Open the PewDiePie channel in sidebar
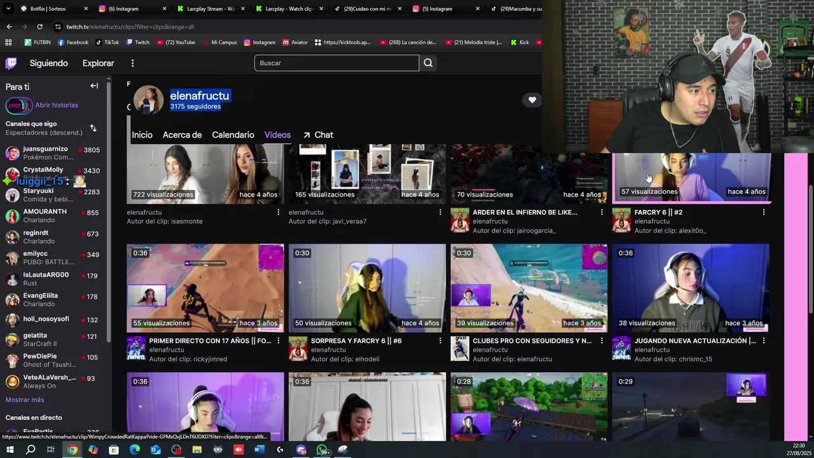Screen dimensions: 814x458 (53, 360)
